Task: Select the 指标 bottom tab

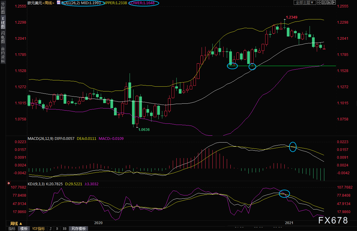Action: click(x=12, y=229)
